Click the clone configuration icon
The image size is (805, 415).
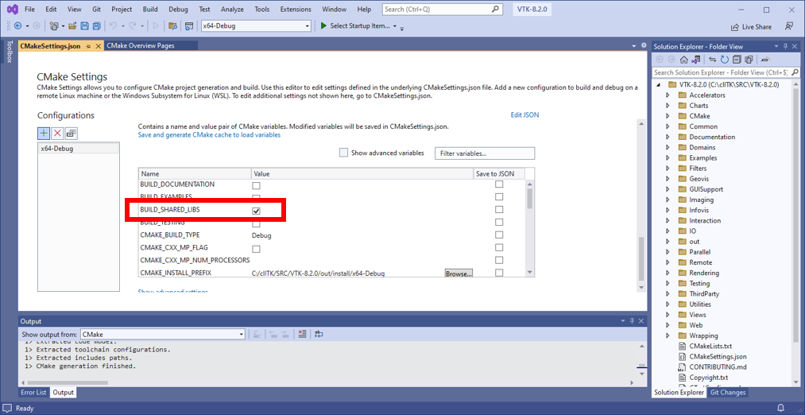[x=71, y=133]
